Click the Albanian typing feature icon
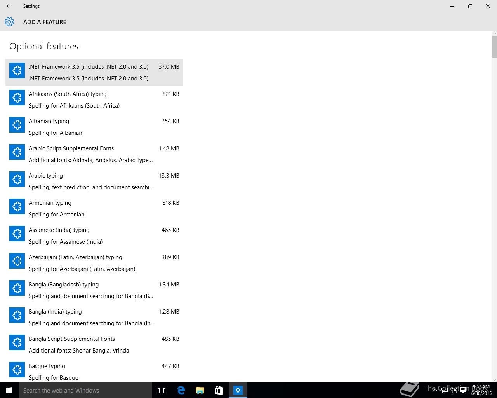This screenshot has height=398, width=497. coord(17,125)
